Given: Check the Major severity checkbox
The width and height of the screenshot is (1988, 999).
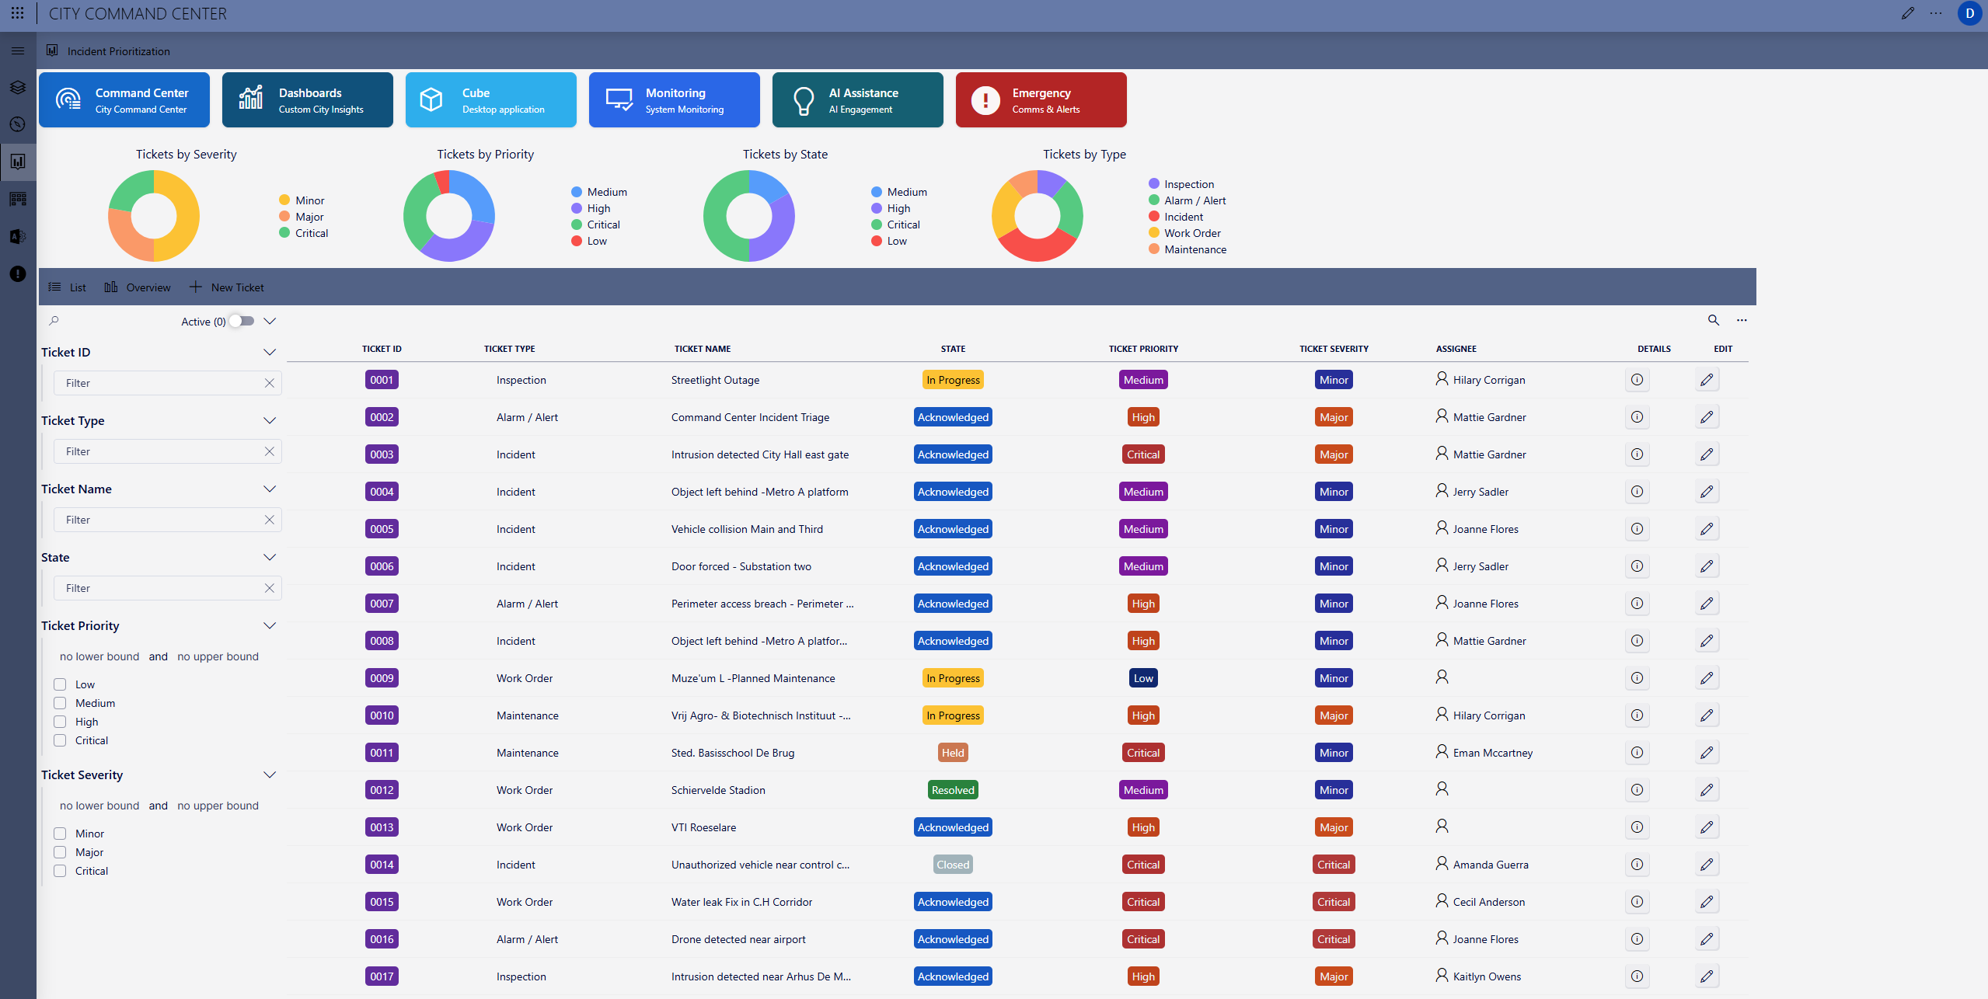Looking at the screenshot, I should [x=60, y=852].
